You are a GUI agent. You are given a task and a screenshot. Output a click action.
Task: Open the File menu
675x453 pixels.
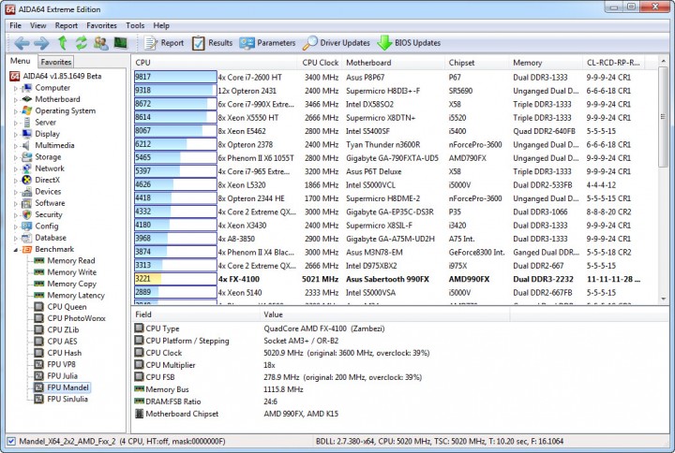click(x=16, y=25)
